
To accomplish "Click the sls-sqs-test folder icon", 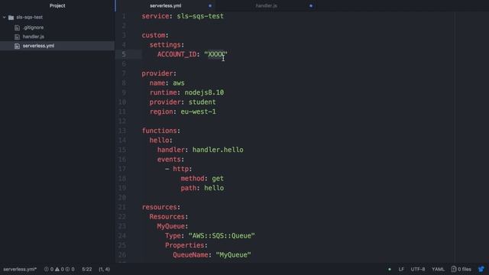I will 11,18.
